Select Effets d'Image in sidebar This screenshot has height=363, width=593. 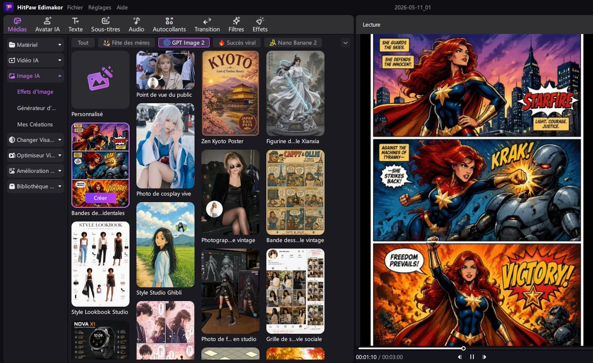tap(35, 92)
